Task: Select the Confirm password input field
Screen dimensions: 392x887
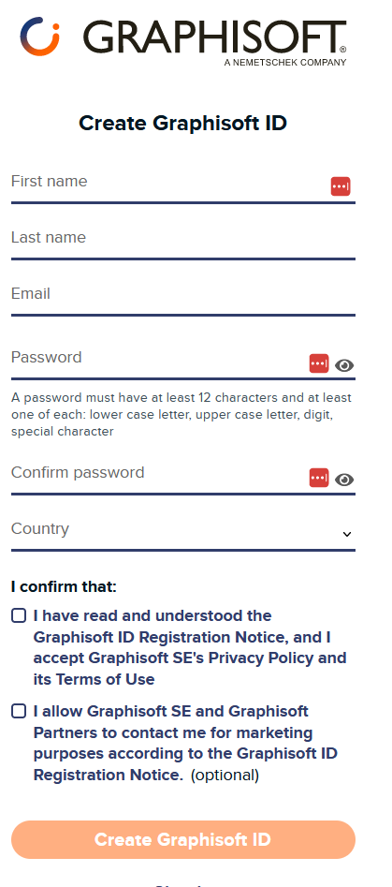Action: pos(159,476)
